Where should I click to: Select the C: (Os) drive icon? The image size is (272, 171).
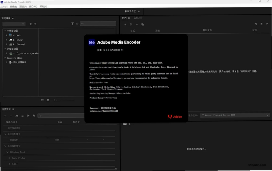pyautogui.click(x=11, y=35)
